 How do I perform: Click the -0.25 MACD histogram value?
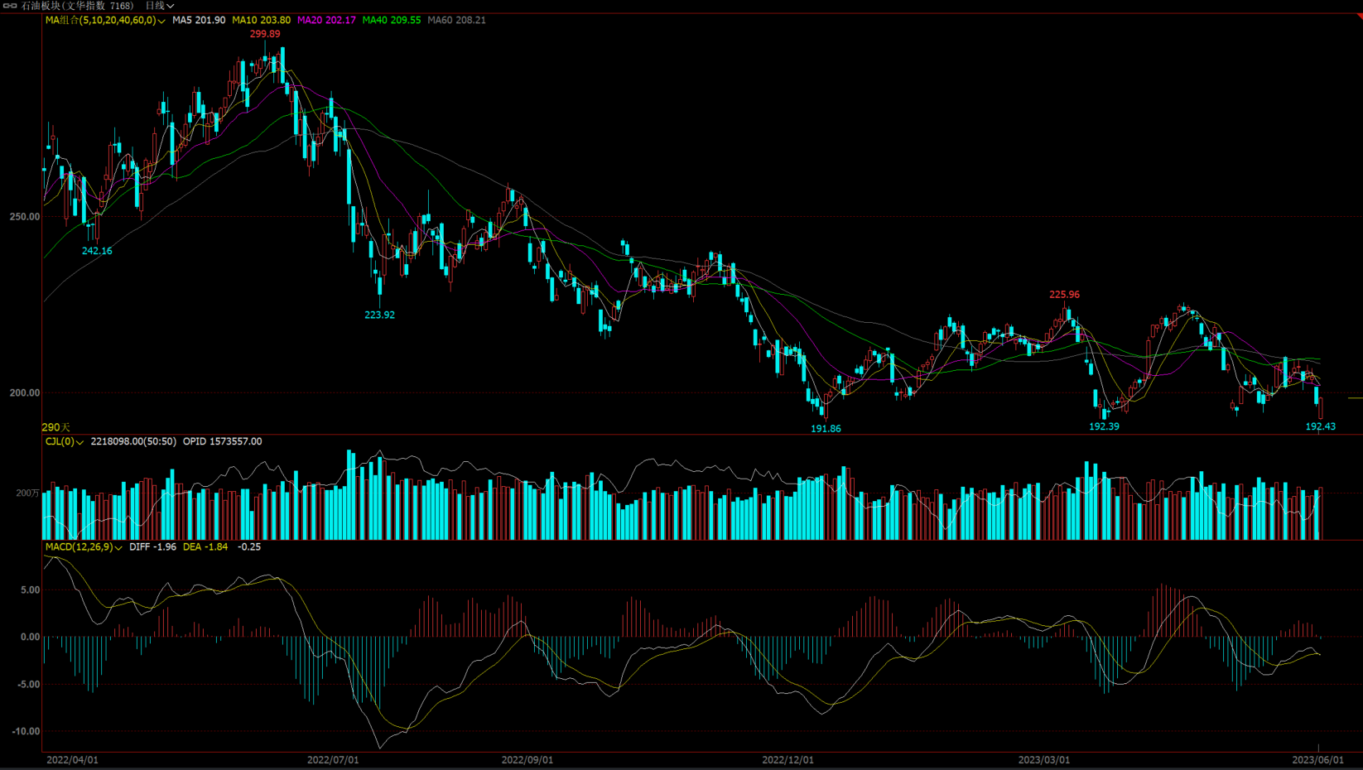249,546
